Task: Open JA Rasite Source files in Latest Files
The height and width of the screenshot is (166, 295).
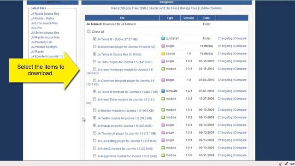Action: click(x=45, y=14)
